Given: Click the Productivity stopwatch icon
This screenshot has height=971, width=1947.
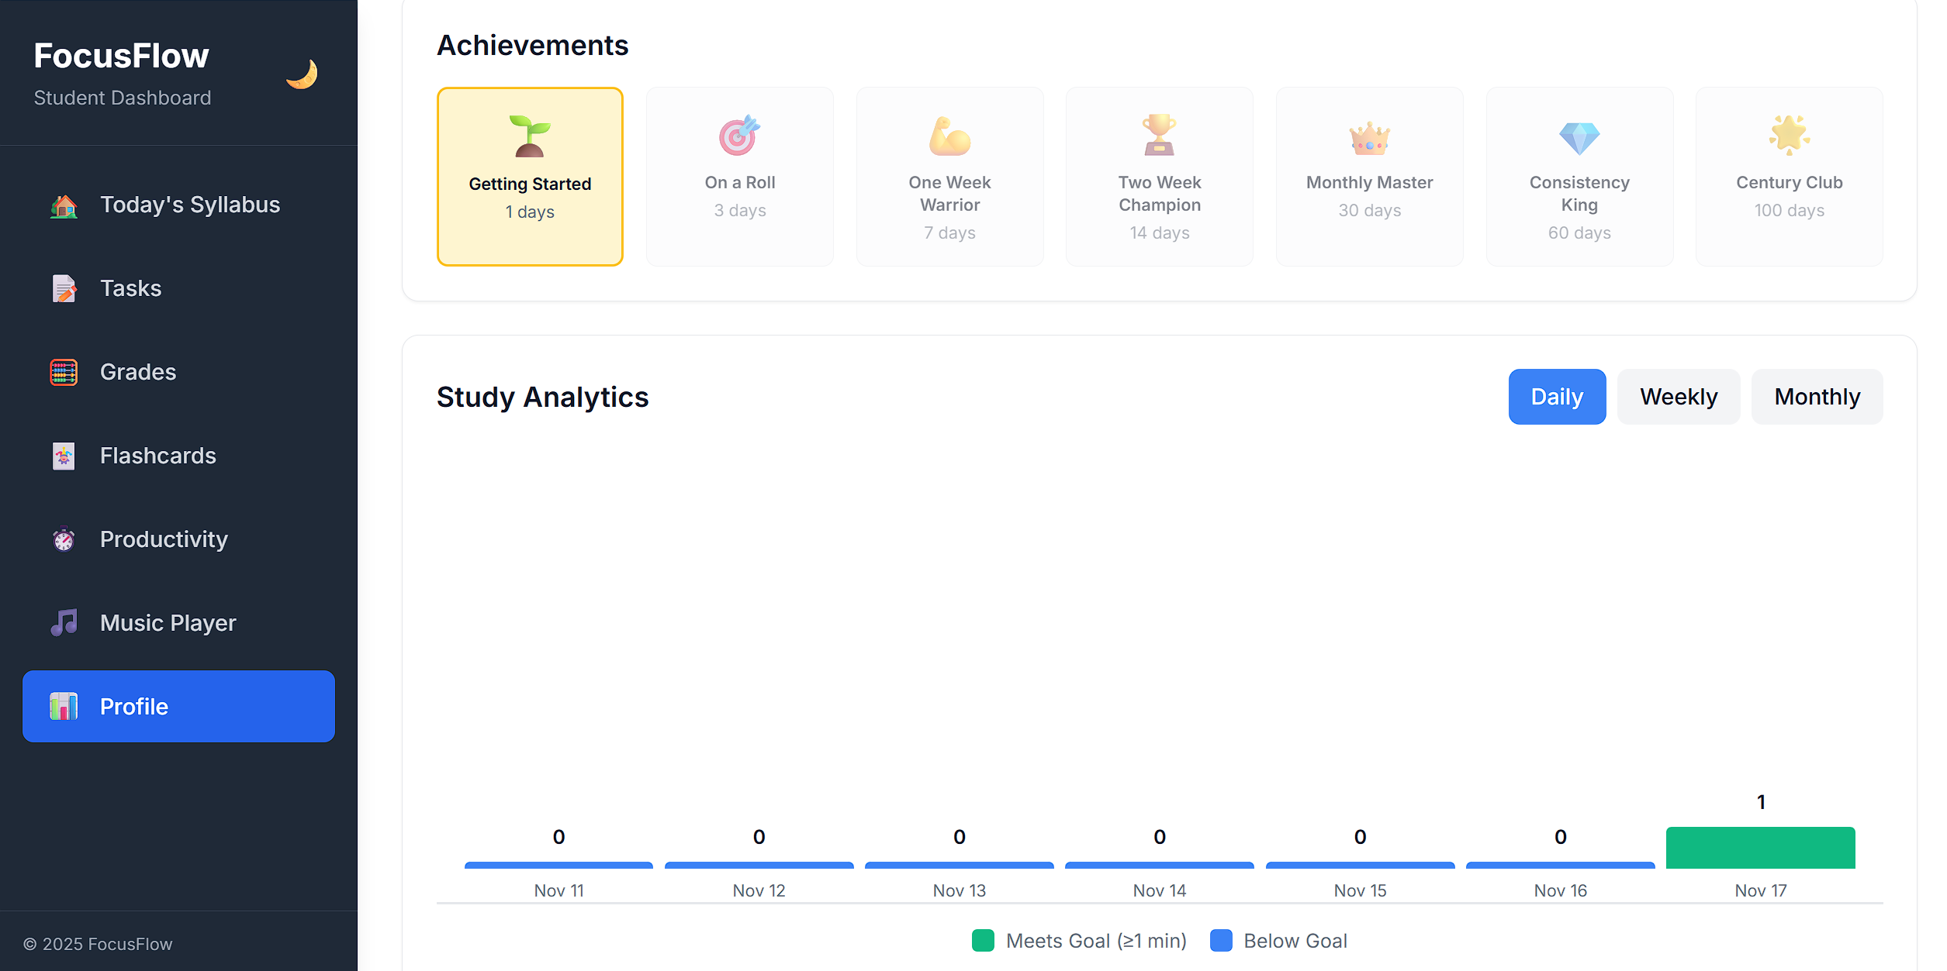Looking at the screenshot, I should click(x=64, y=539).
